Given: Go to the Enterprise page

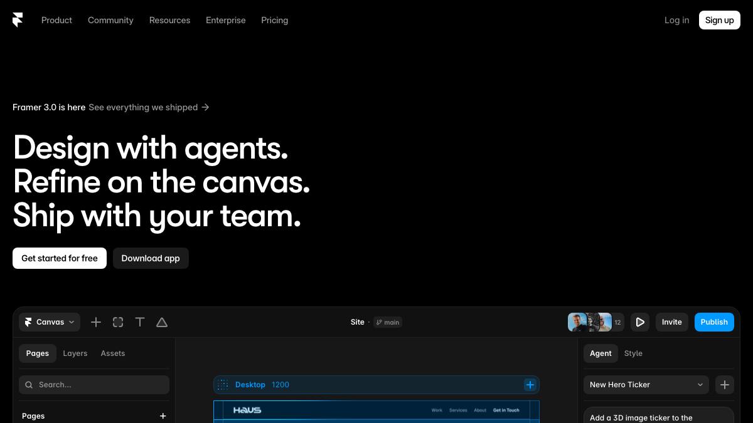Looking at the screenshot, I should [226, 20].
